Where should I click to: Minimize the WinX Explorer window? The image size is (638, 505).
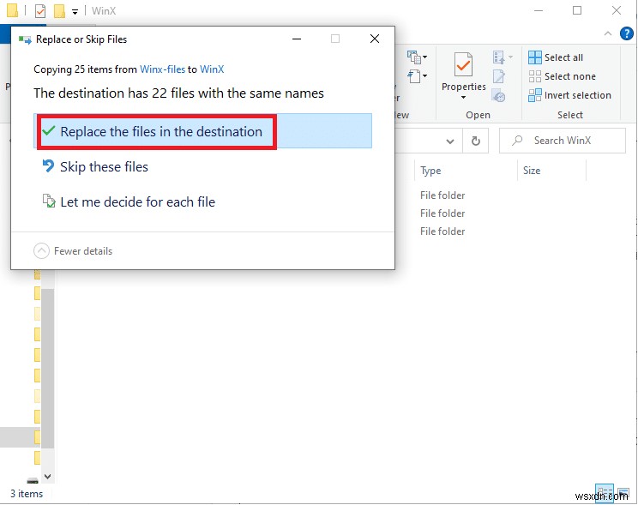(539, 10)
